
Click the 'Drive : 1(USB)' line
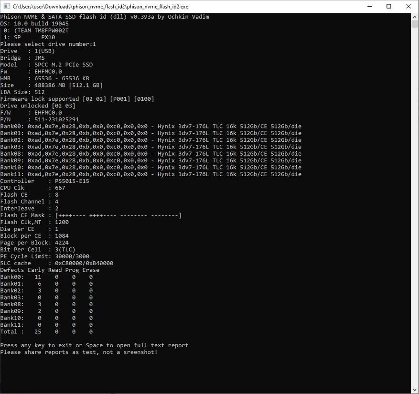[28, 51]
